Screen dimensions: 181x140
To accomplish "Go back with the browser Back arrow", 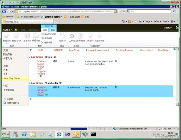I will (x=4, y=11).
